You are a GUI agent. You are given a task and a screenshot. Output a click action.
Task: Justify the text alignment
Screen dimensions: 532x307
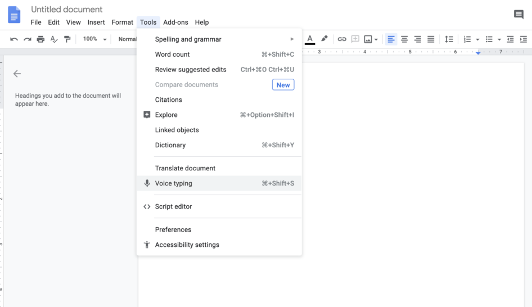pyautogui.click(x=431, y=39)
